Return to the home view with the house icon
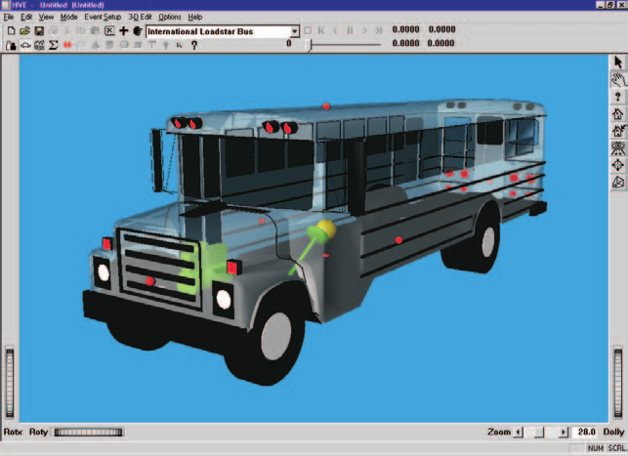 tap(618, 113)
